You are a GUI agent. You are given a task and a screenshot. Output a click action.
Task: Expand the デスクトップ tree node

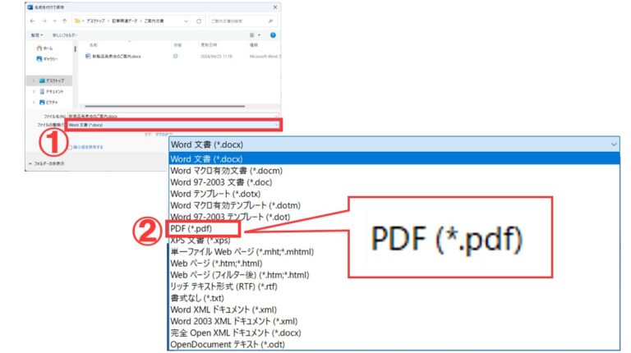(x=33, y=80)
